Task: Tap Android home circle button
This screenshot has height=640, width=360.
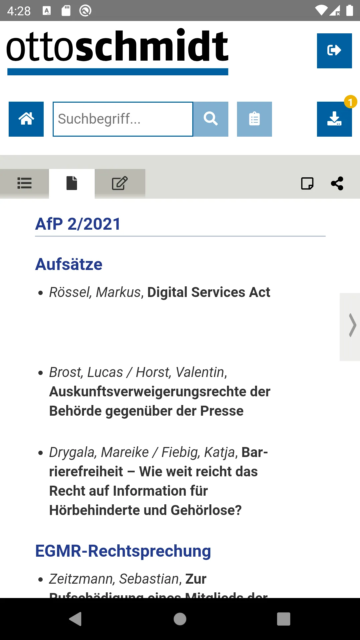Action: (180, 619)
